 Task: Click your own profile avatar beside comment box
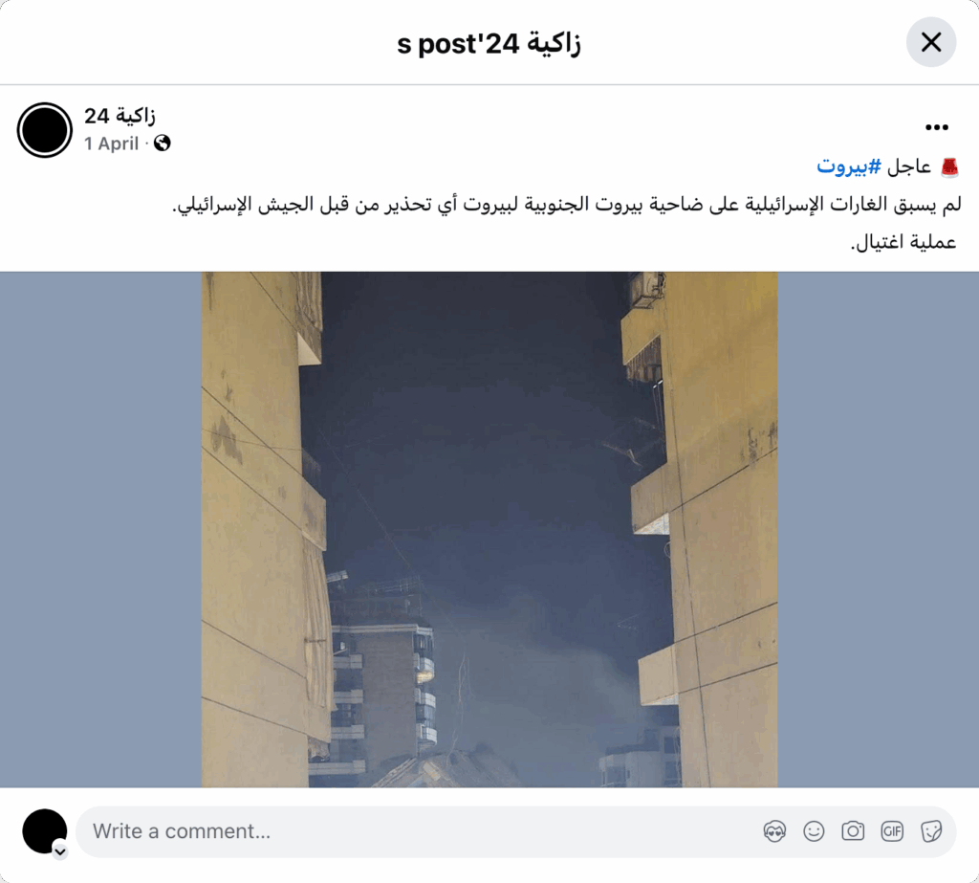tap(44, 830)
